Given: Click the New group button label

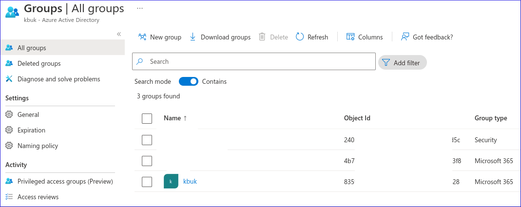Looking at the screenshot, I should click(166, 37).
